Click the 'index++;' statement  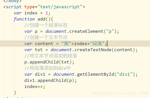coord(35,87)
